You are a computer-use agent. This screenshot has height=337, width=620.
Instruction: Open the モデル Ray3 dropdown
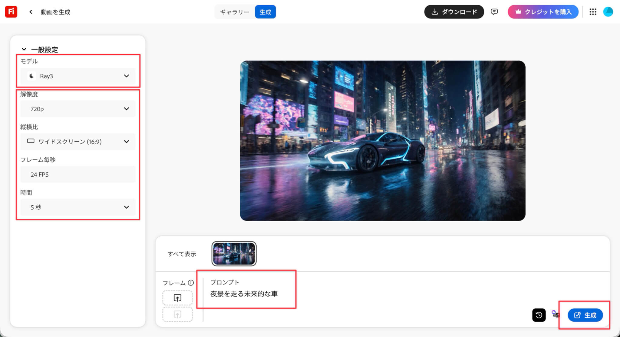pos(78,76)
